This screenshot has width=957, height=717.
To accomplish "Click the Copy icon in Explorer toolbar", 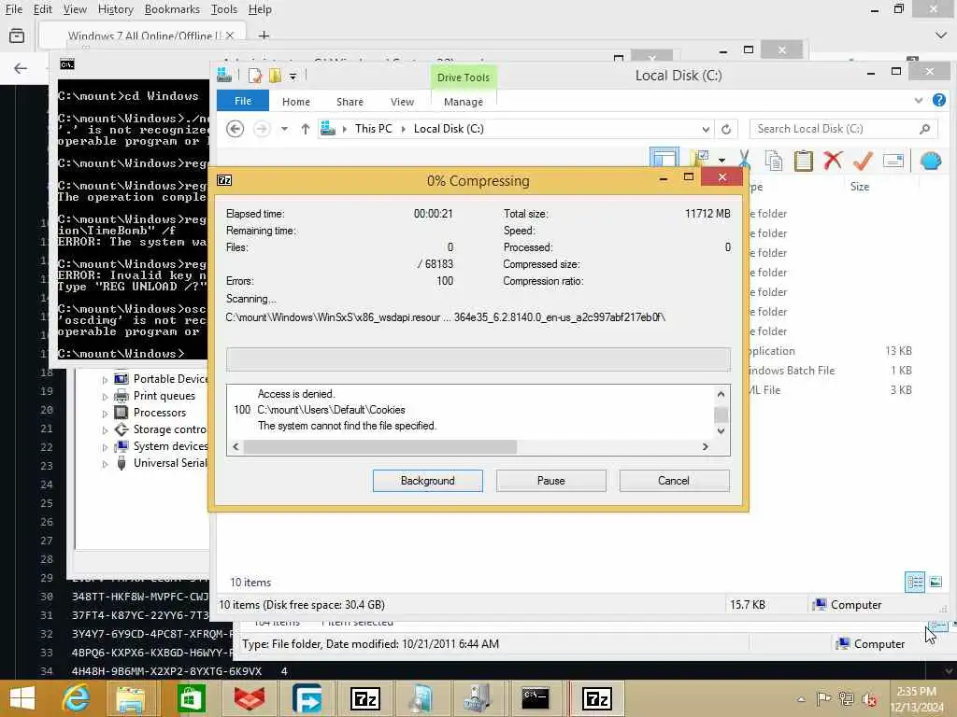I will [x=773, y=161].
